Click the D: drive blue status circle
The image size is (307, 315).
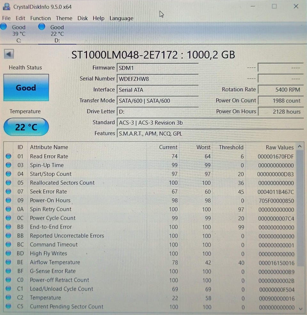point(42,27)
